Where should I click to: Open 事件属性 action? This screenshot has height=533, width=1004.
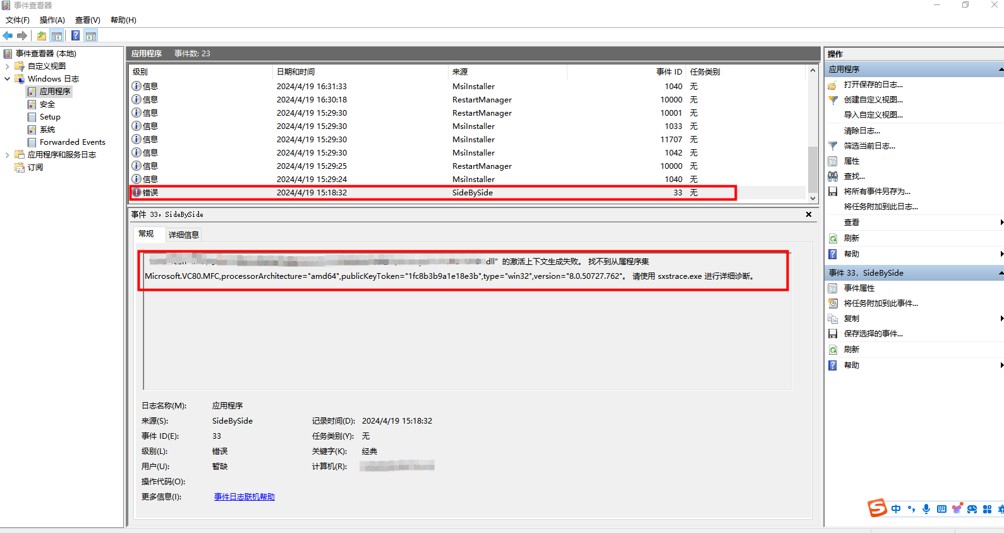click(859, 288)
